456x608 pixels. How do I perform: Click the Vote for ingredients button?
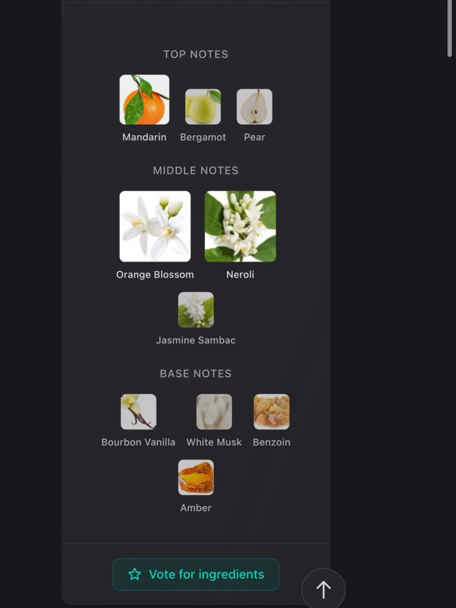coord(196,574)
